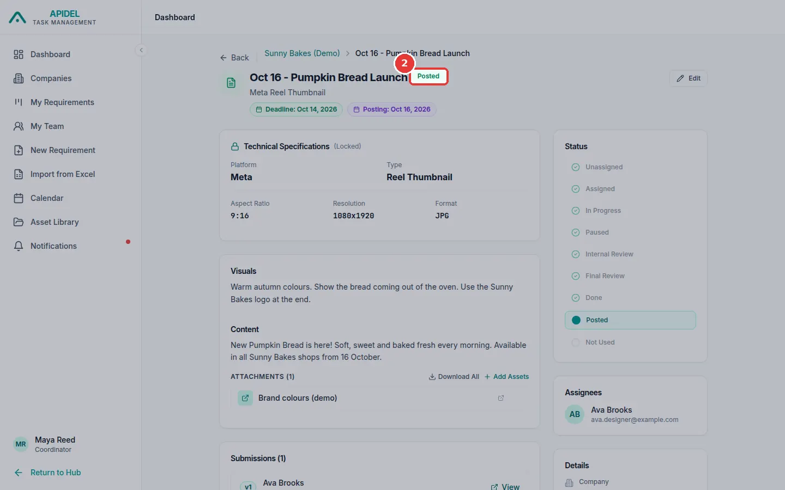785x490 pixels.
Task: Return to Hub via the sidebar link
Action: point(48,473)
